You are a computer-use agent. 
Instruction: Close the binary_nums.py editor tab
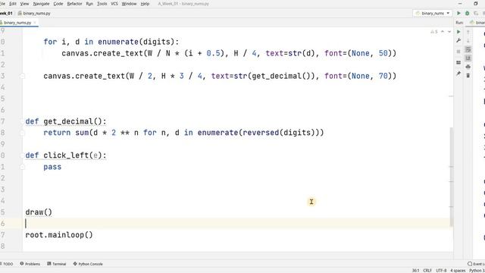point(35,23)
